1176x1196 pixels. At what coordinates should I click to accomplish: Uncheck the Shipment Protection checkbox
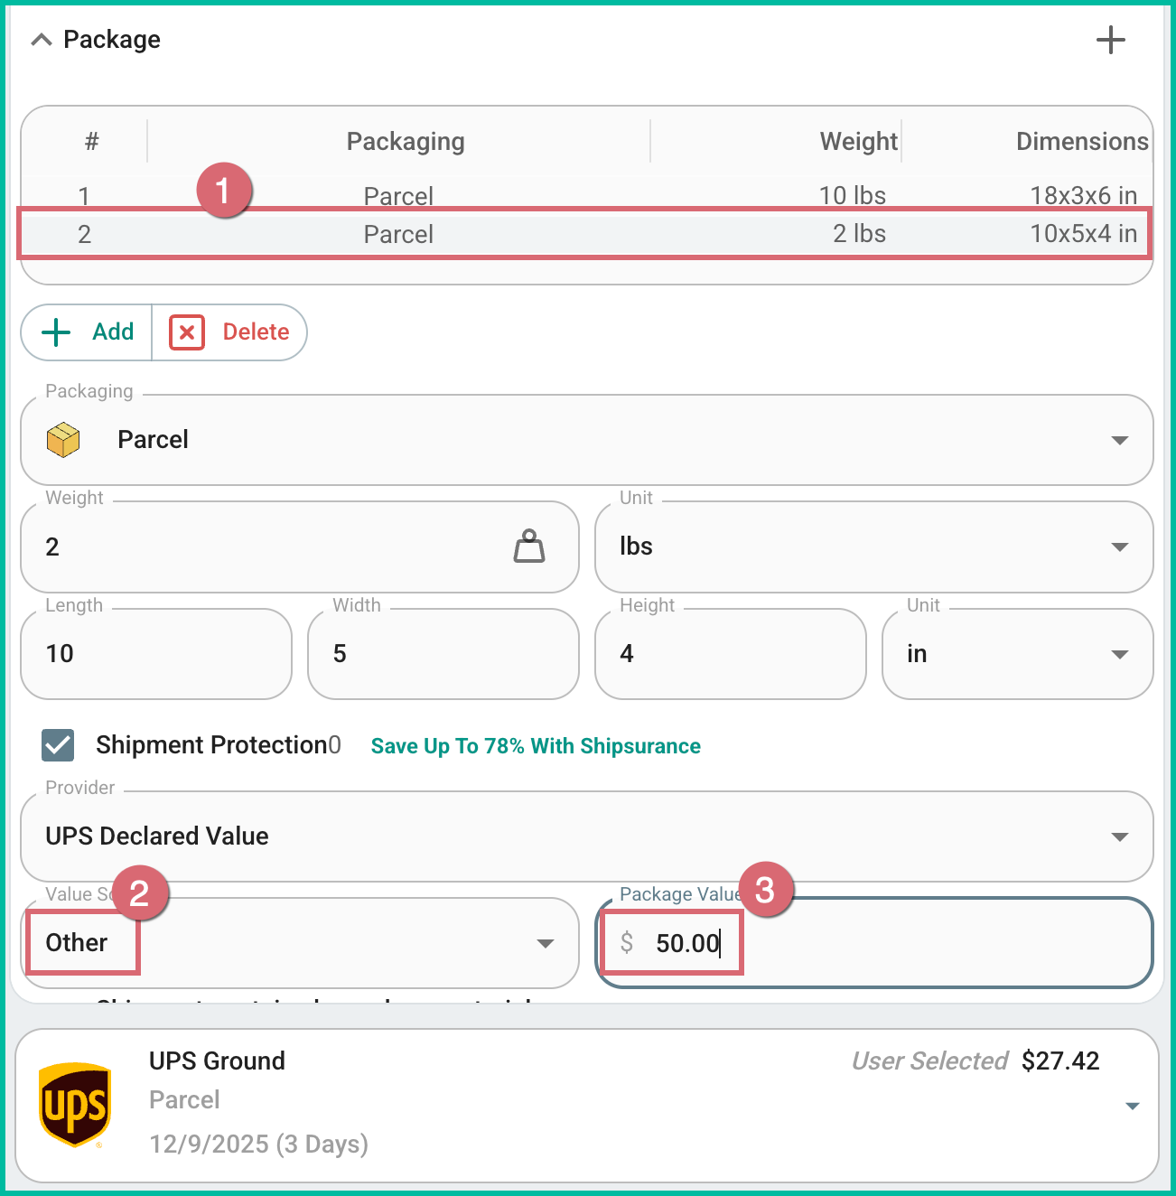(57, 745)
